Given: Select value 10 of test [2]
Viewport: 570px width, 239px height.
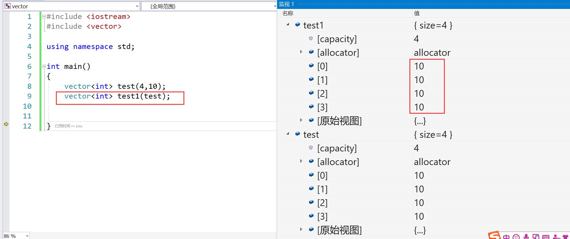Looking at the screenshot, I should pos(419,203).
